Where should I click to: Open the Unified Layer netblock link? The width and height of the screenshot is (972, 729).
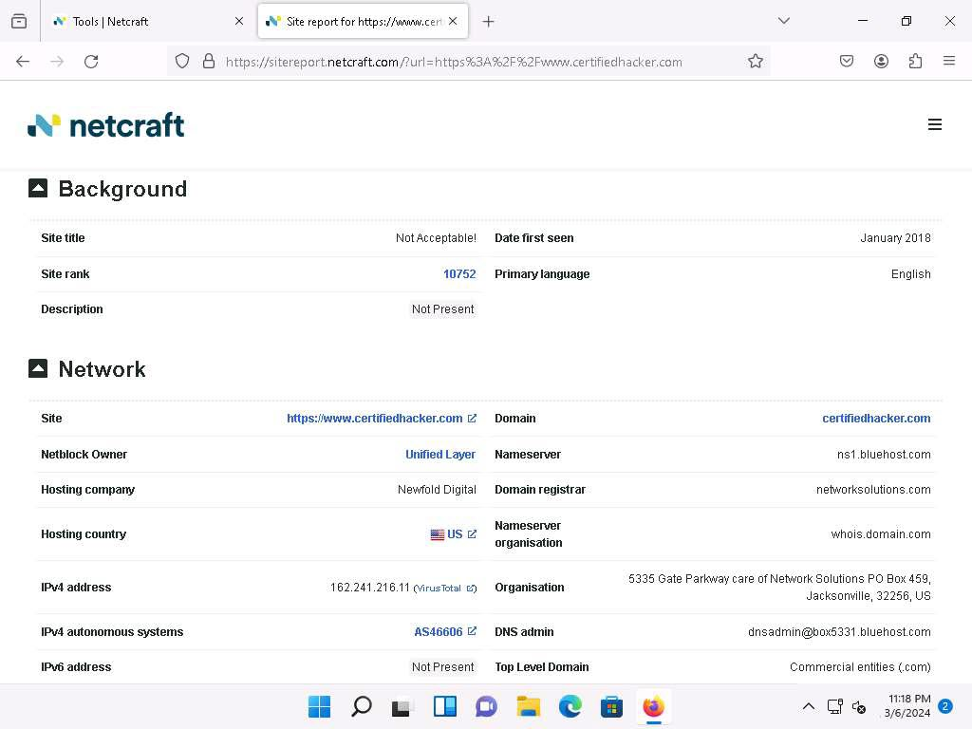point(440,455)
